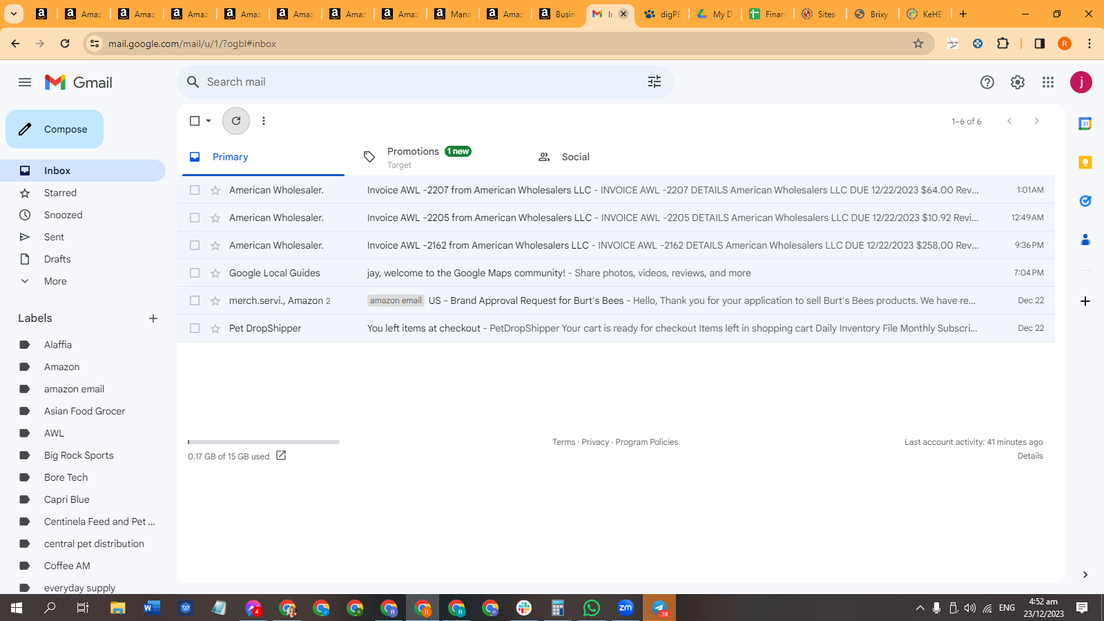This screenshot has width=1104, height=621.
Task: Click the storage usage progress bar
Action: pyautogui.click(x=264, y=442)
